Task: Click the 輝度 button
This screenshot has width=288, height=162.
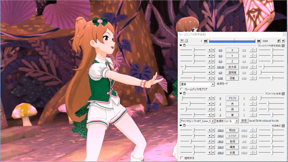Action: coord(232,147)
